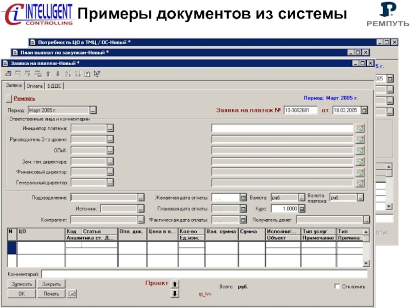The image size is (411, 308).
Task: Open Зам. ген. директора ellipsis selector
Action: click(110, 161)
